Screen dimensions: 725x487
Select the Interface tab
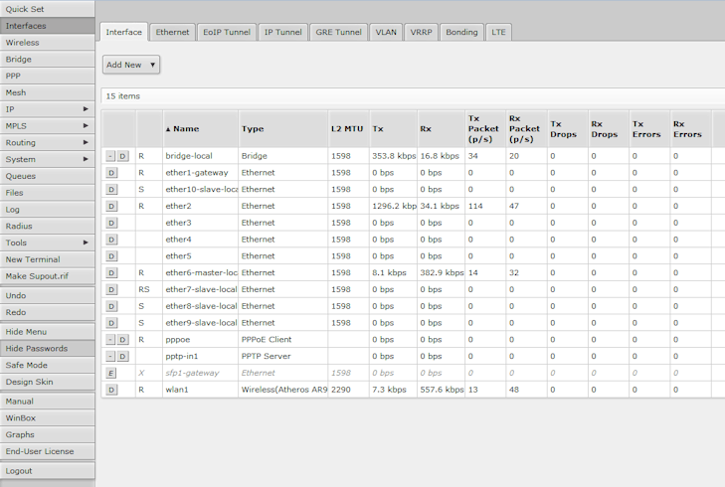tap(124, 32)
